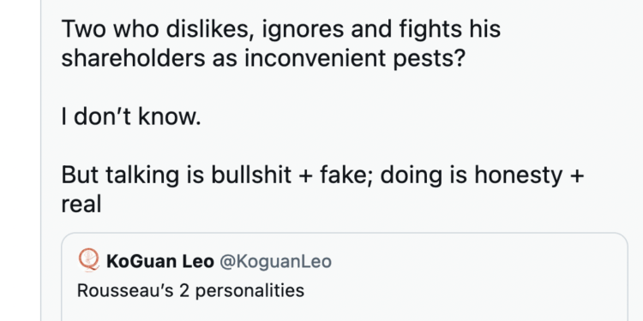The image size is (643, 321).
Task: Click the @KoguanLeo handle
Action: (x=275, y=262)
